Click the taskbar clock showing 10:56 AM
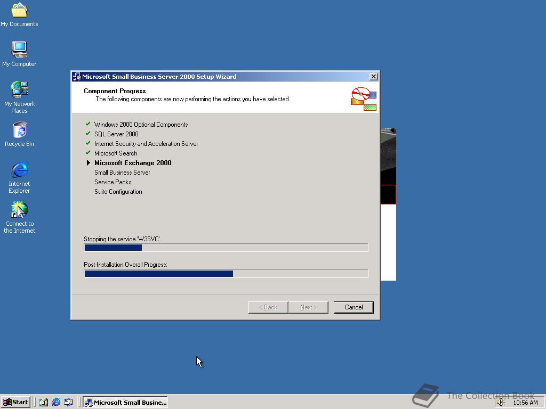The image size is (546, 409). tap(525, 403)
